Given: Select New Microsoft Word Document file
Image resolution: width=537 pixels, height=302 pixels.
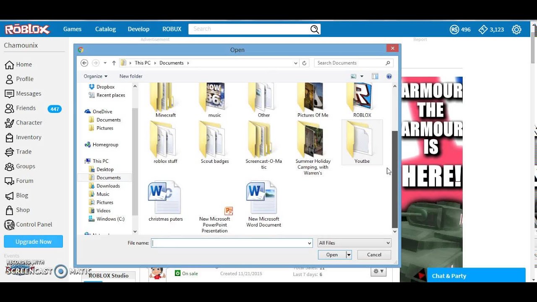Looking at the screenshot, I should point(264,204).
